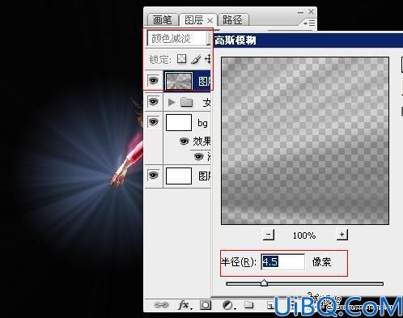The image size is (403, 318).
Task: Toggle the eye under the 效果 row
Action: (199, 156)
